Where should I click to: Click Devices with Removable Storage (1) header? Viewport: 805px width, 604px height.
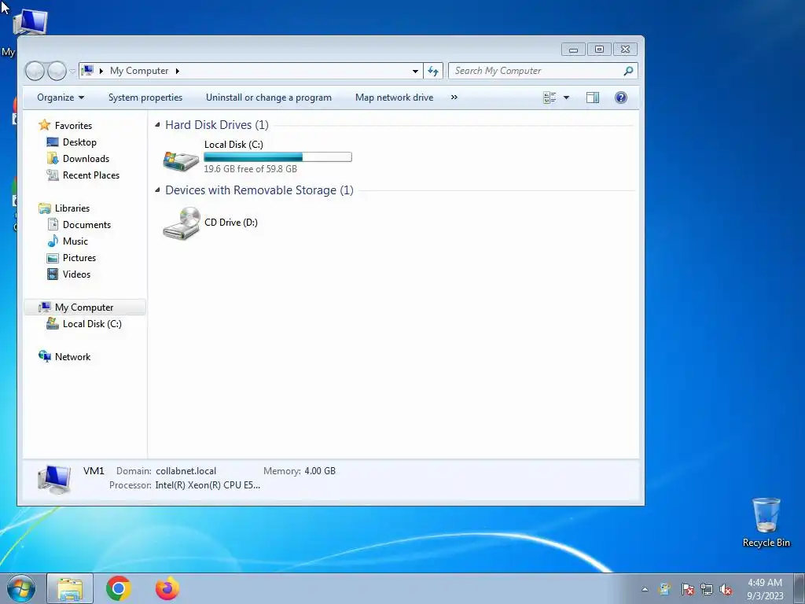tap(259, 190)
